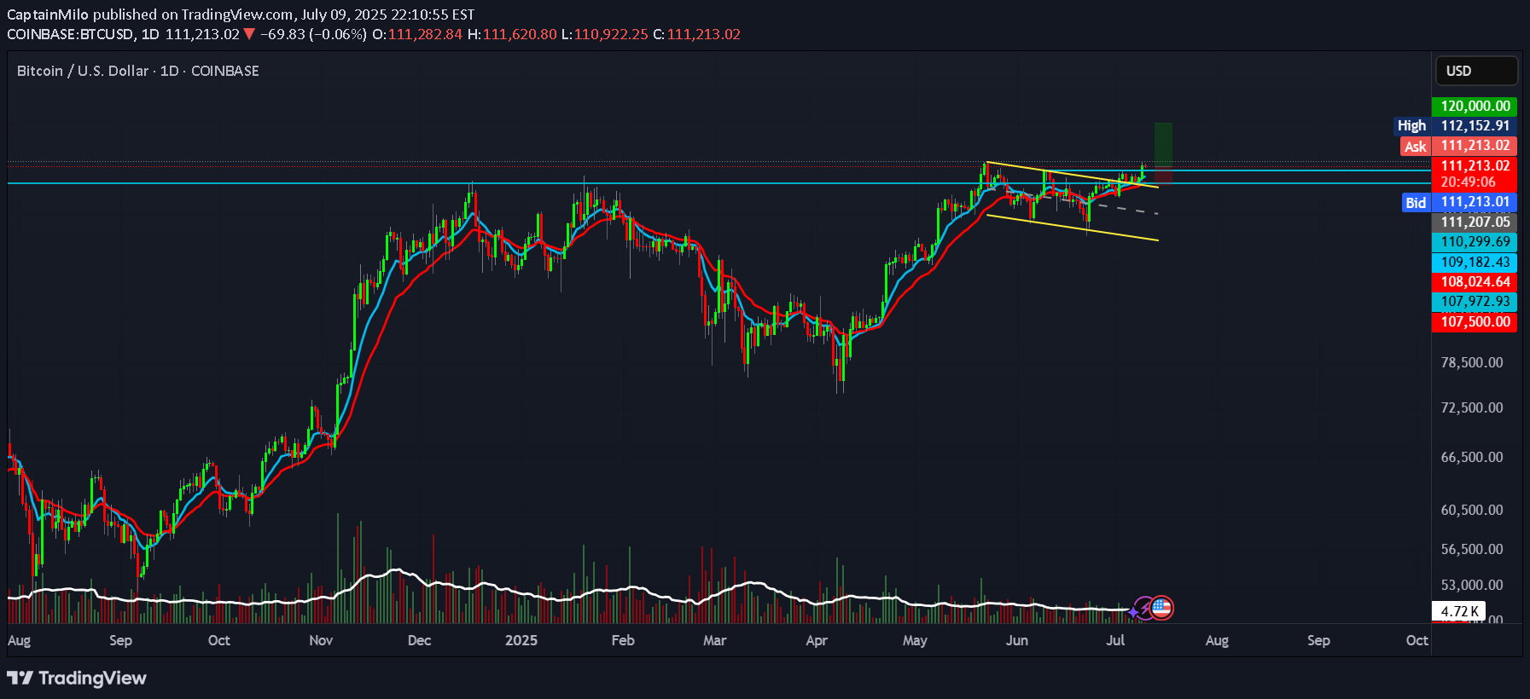This screenshot has height=699, width=1530.
Task: Click the 107,972.93 cyan price label
Action: [1475, 301]
